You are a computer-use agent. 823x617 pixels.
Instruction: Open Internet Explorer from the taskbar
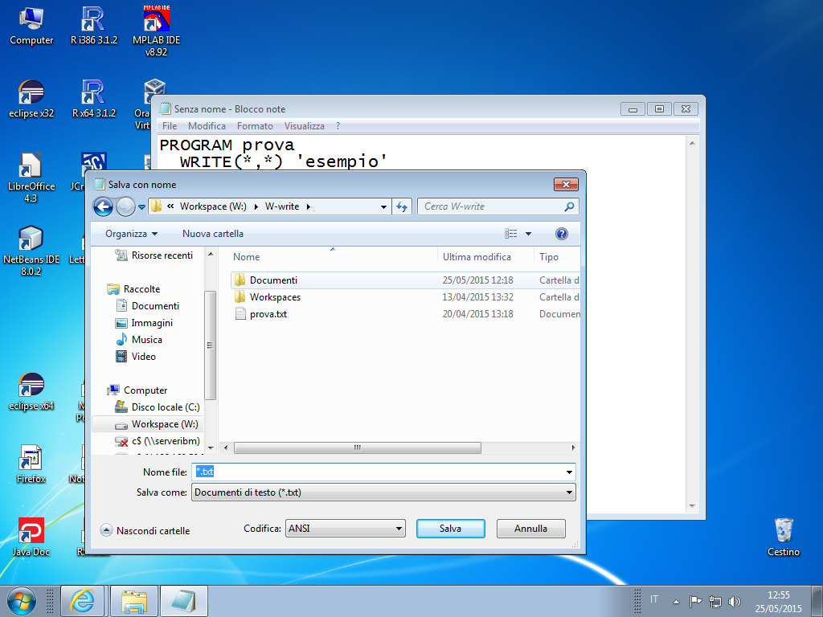(83, 600)
